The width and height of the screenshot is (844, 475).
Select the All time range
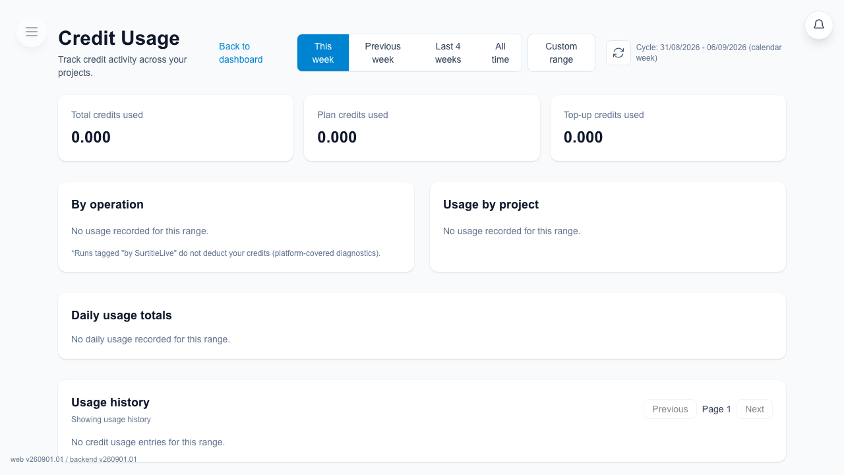pos(500,53)
